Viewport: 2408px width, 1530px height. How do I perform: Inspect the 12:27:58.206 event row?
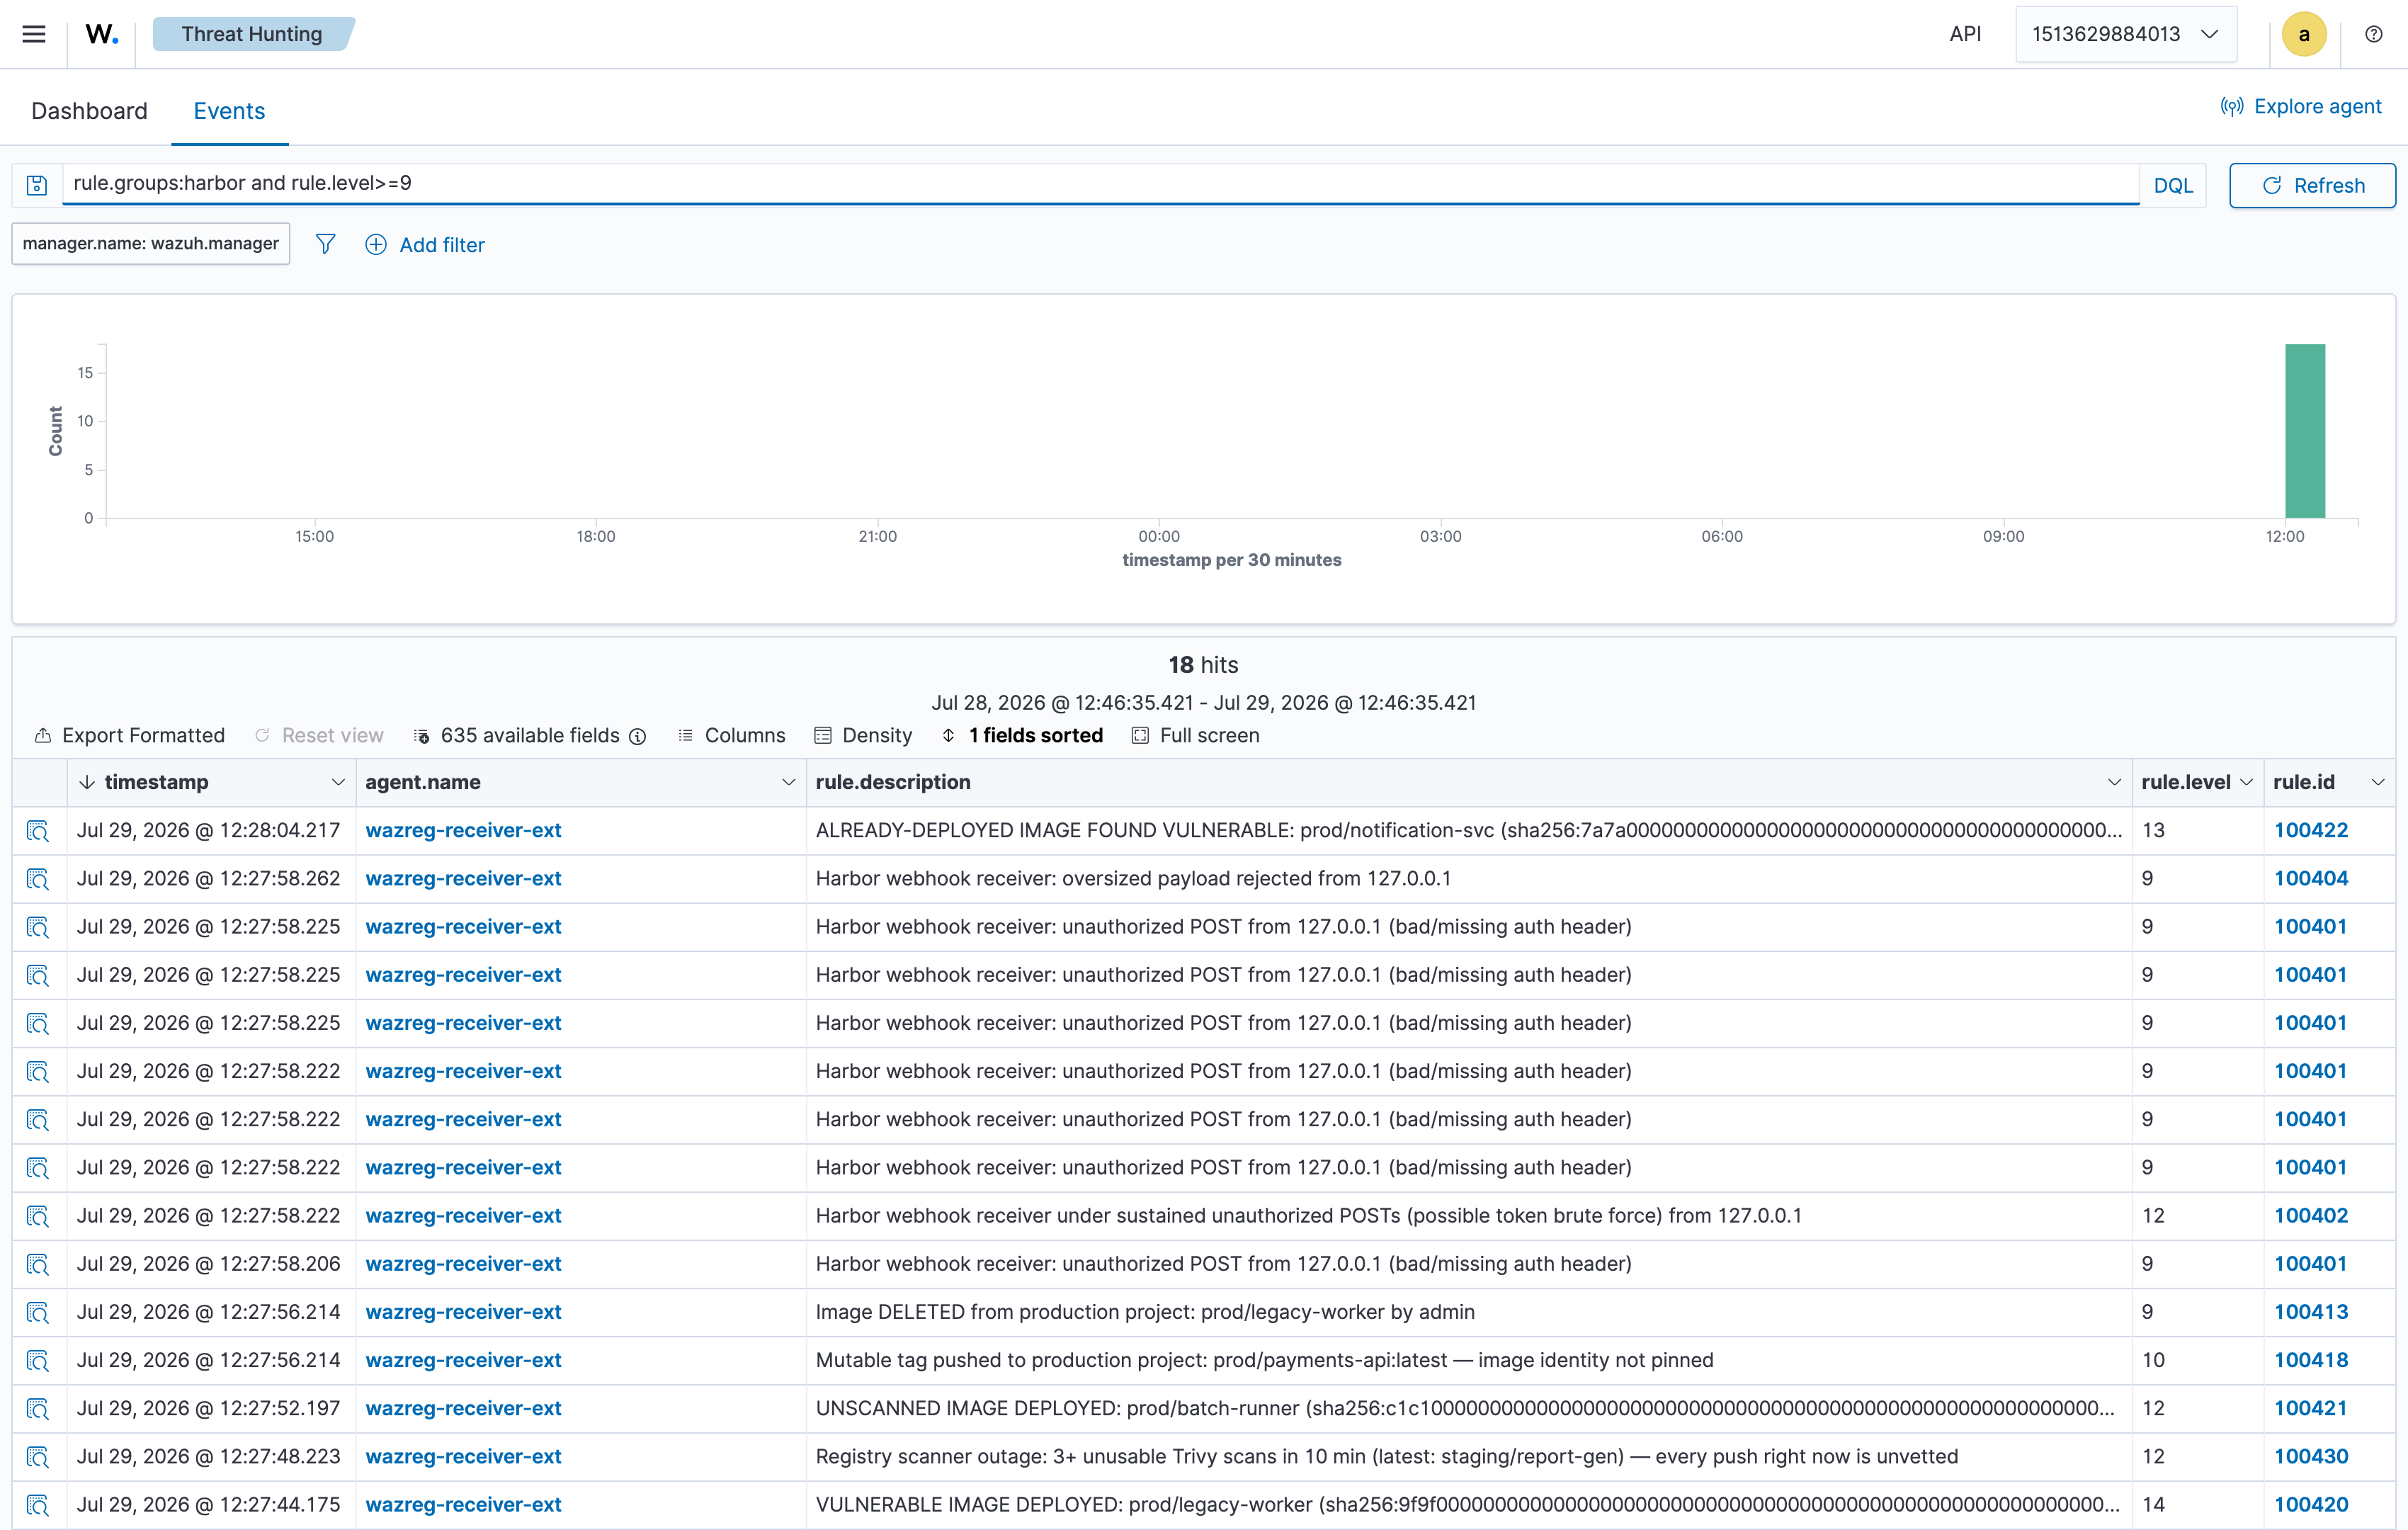[38, 1264]
